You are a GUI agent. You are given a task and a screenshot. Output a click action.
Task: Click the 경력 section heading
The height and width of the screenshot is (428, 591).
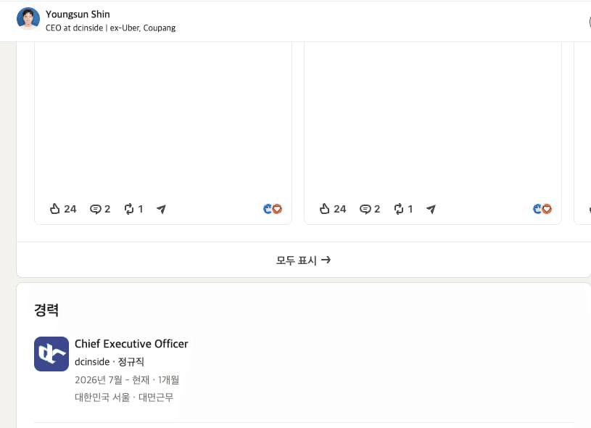46,310
